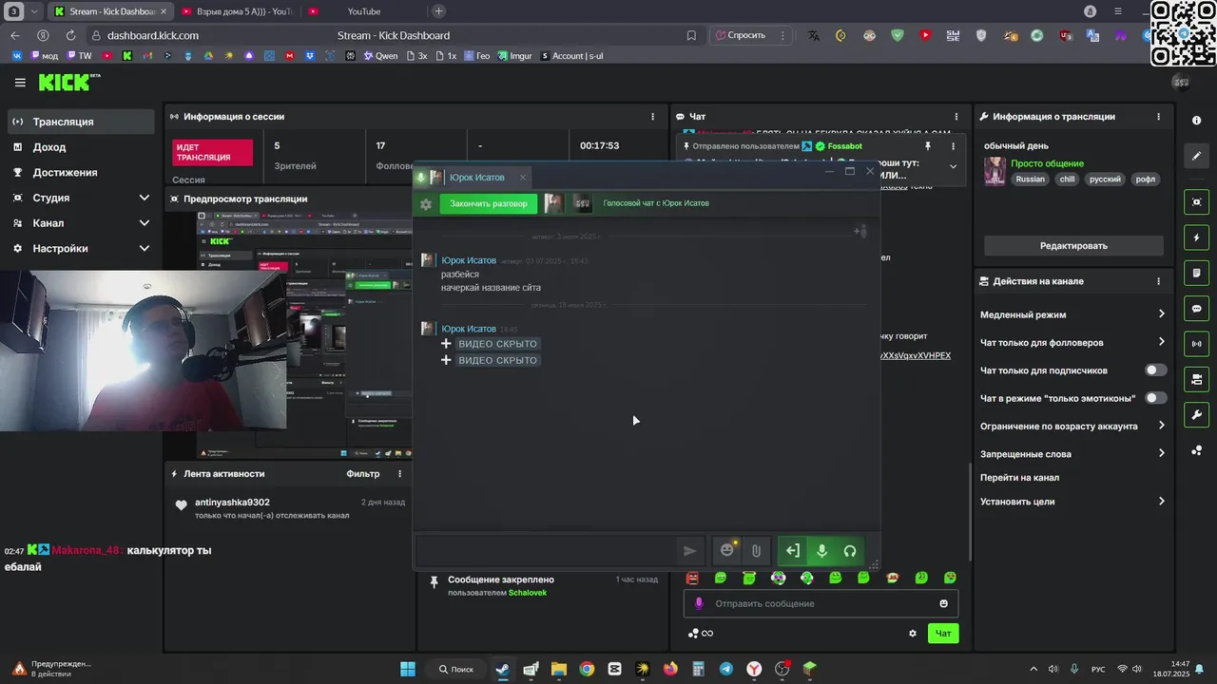Unpin the Fossabot pinned message
The width and height of the screenshot is (1217, 684).
[x=927, y=146]
